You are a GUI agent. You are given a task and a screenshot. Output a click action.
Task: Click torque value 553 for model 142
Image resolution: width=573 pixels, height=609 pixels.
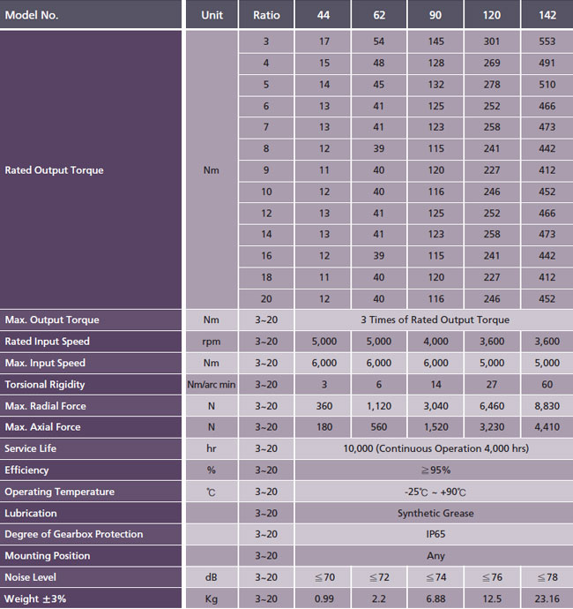pyautogui.click(x=547, y=41)
